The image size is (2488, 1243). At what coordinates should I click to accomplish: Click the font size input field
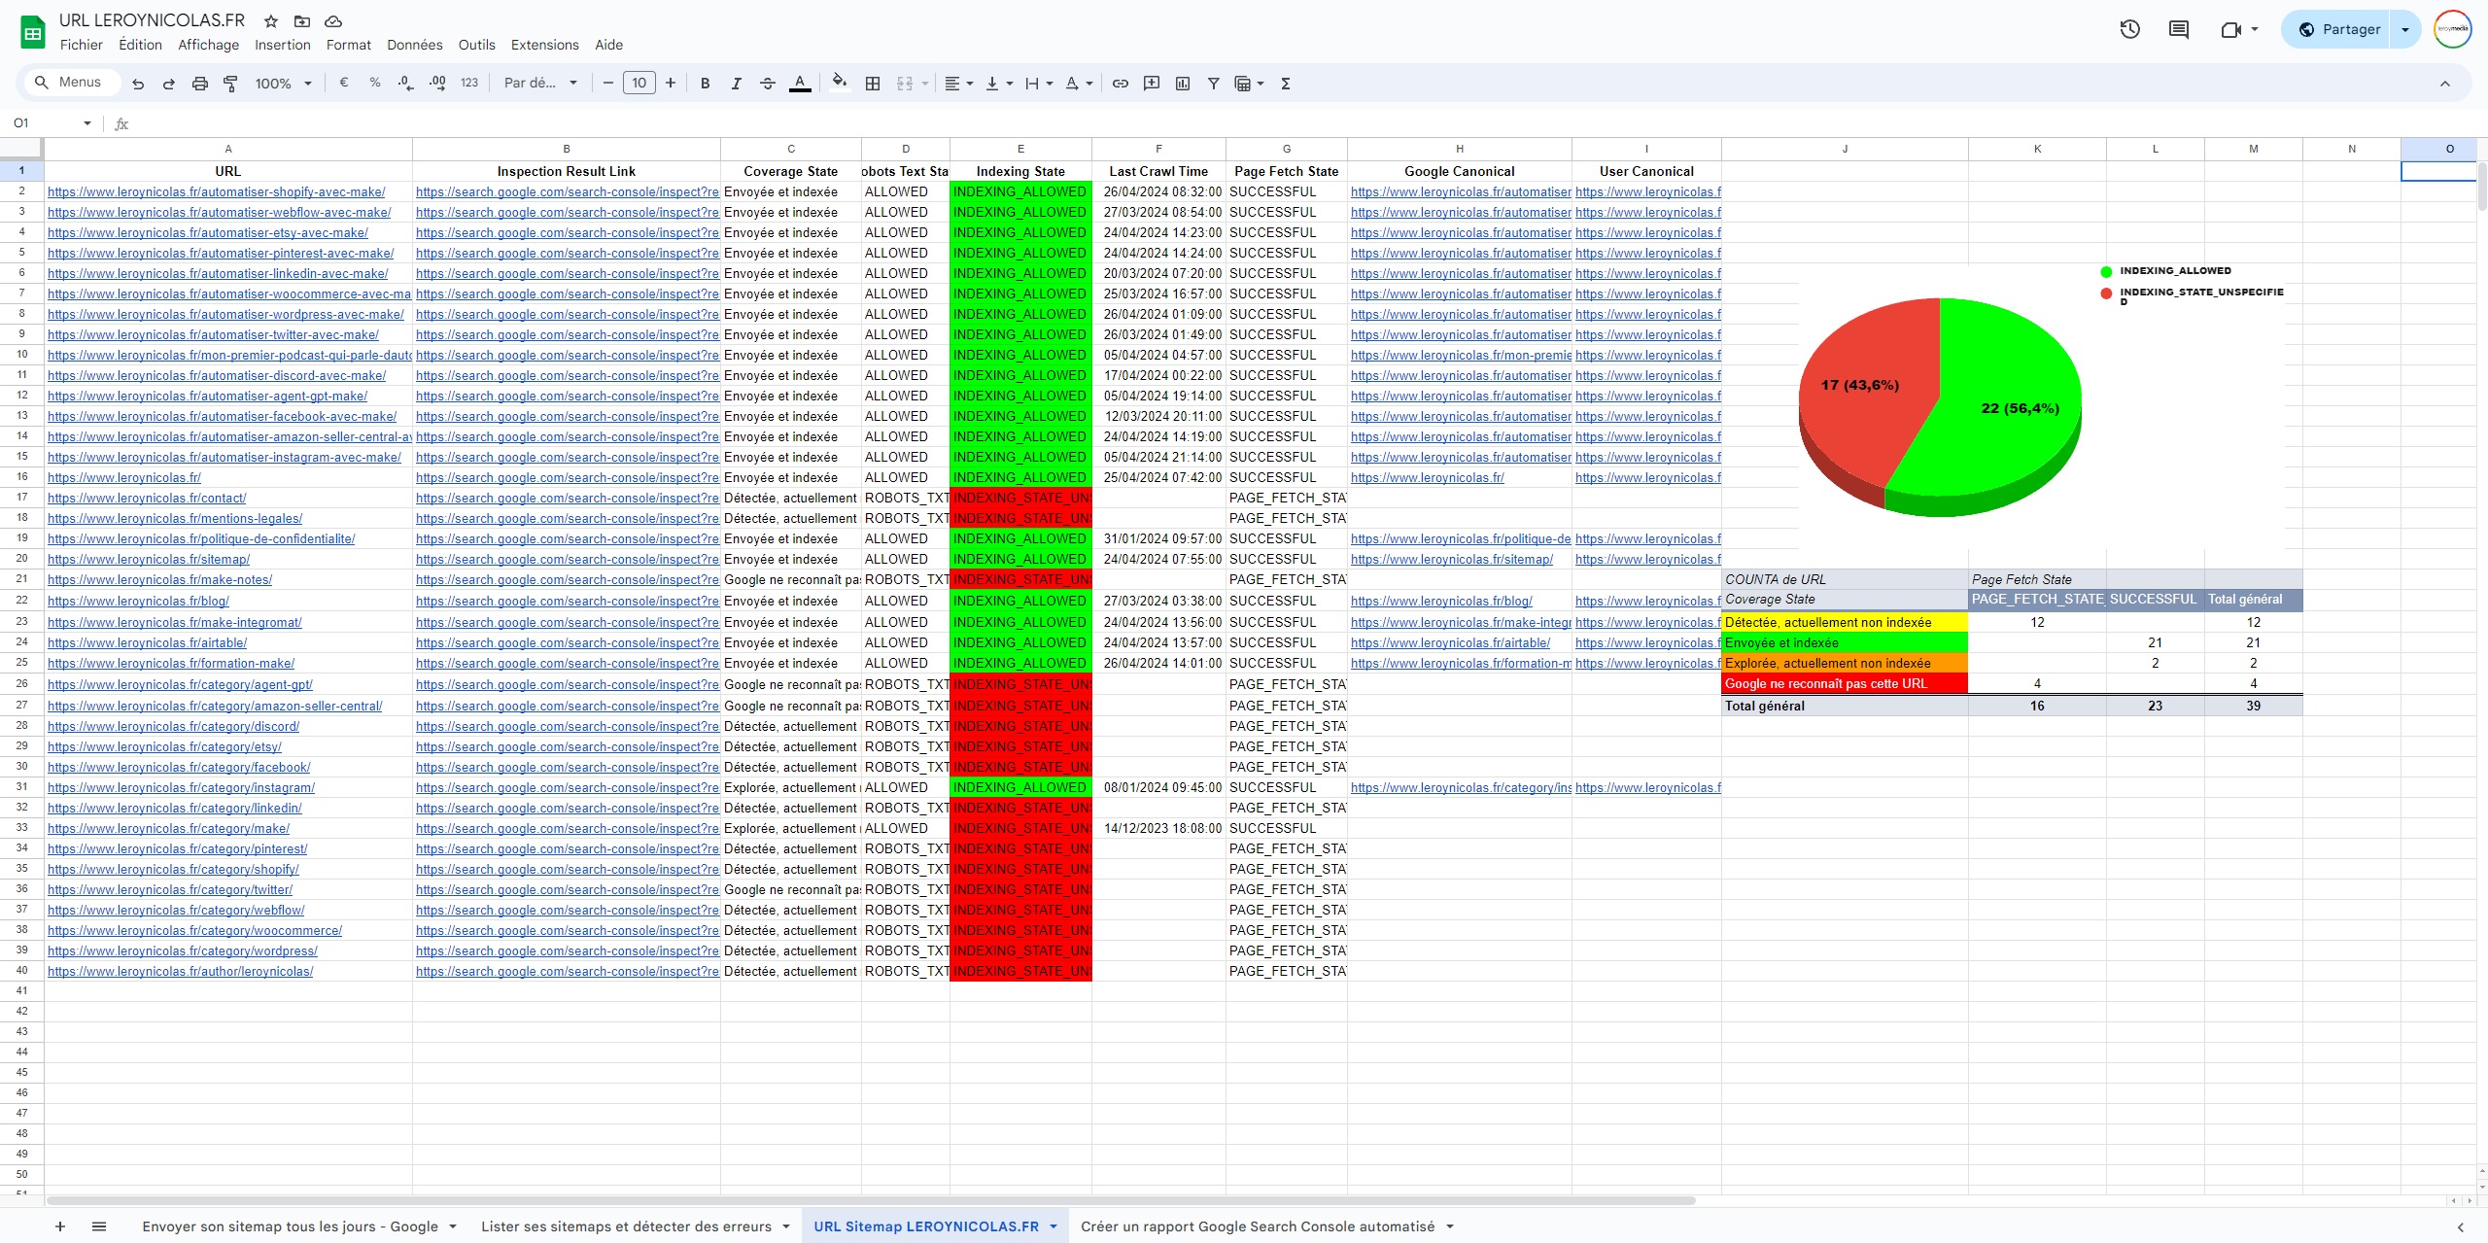coord(639,84)
